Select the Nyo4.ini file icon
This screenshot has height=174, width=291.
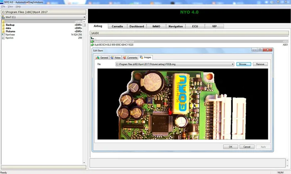coord(3,38)
